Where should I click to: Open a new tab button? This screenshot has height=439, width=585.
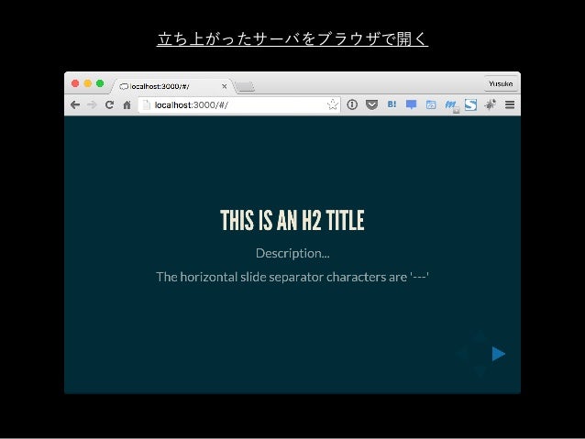(x=246, y=87)
